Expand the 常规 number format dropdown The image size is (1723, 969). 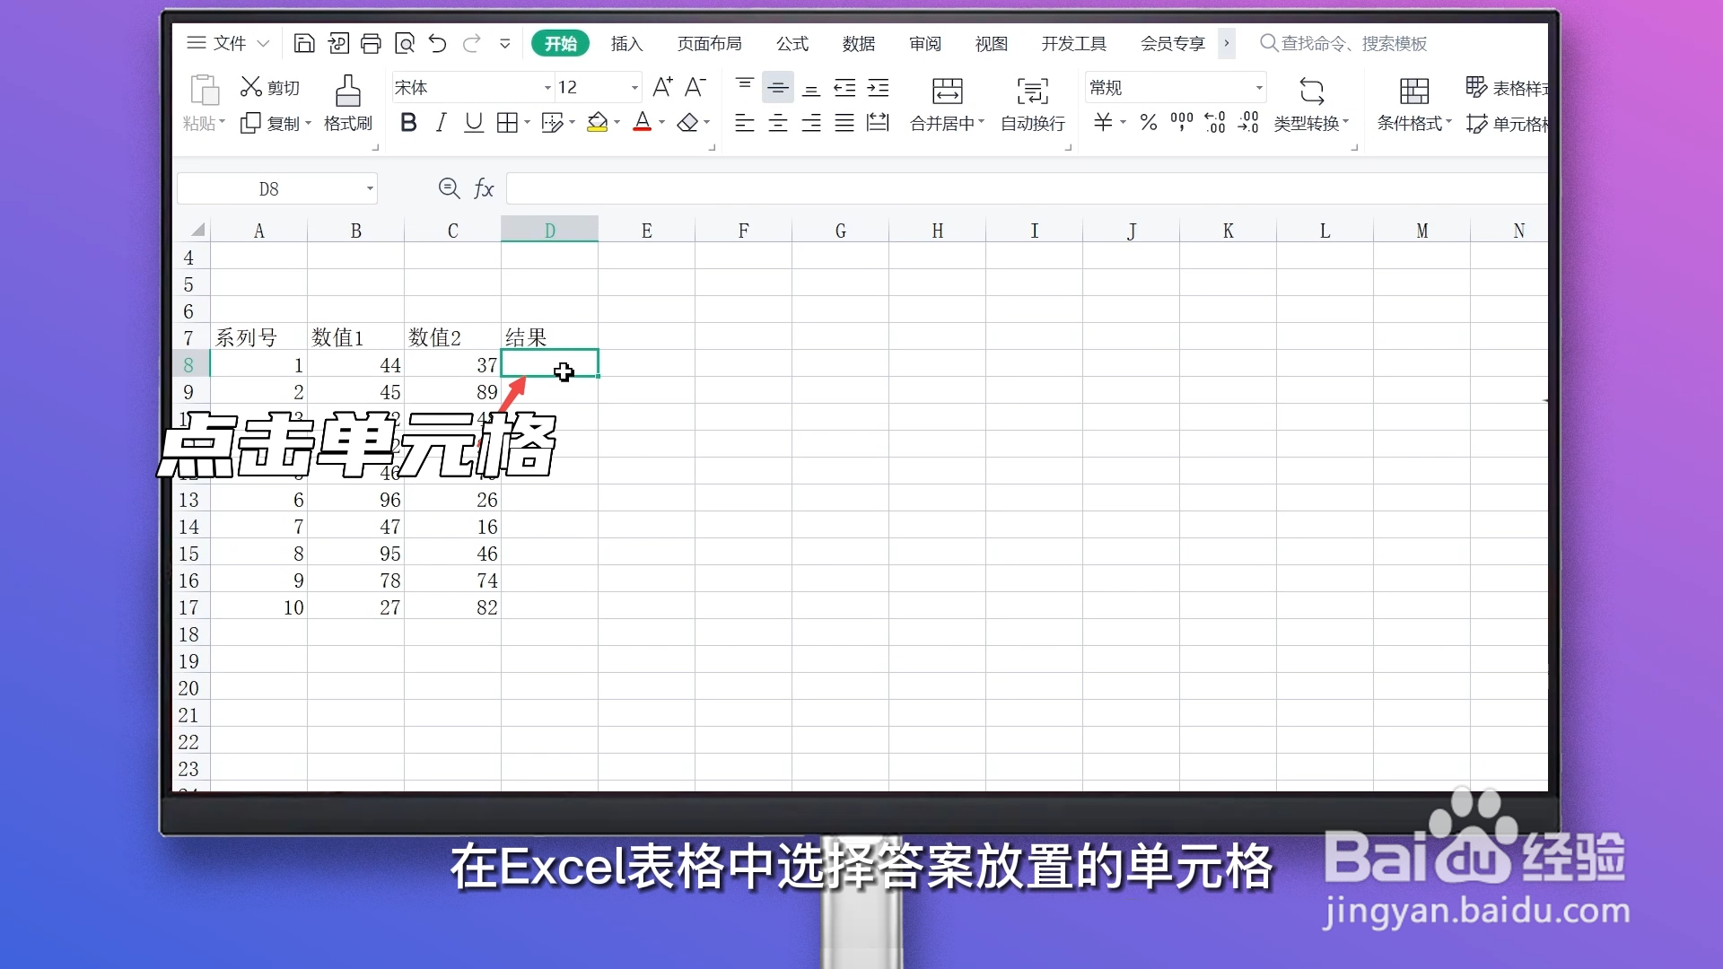(1260, 86)
